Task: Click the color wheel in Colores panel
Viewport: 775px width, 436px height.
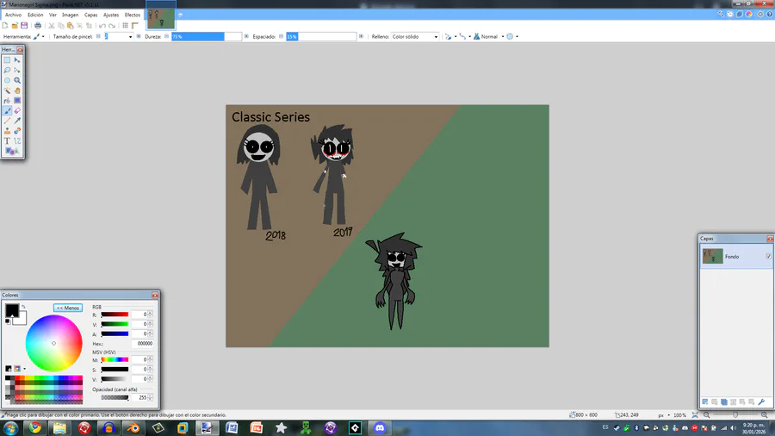Action: (54, 343)
